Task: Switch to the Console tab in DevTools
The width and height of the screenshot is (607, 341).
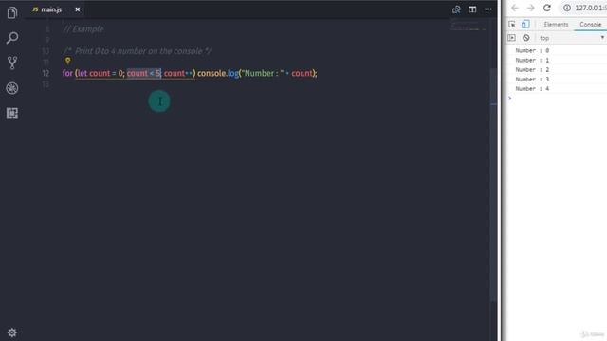Action: click(x=590, y=24)
